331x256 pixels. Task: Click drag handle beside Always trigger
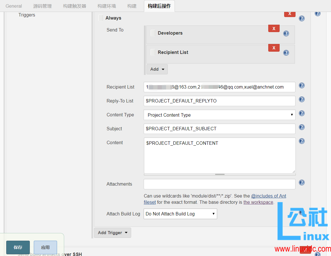[101, 18]
